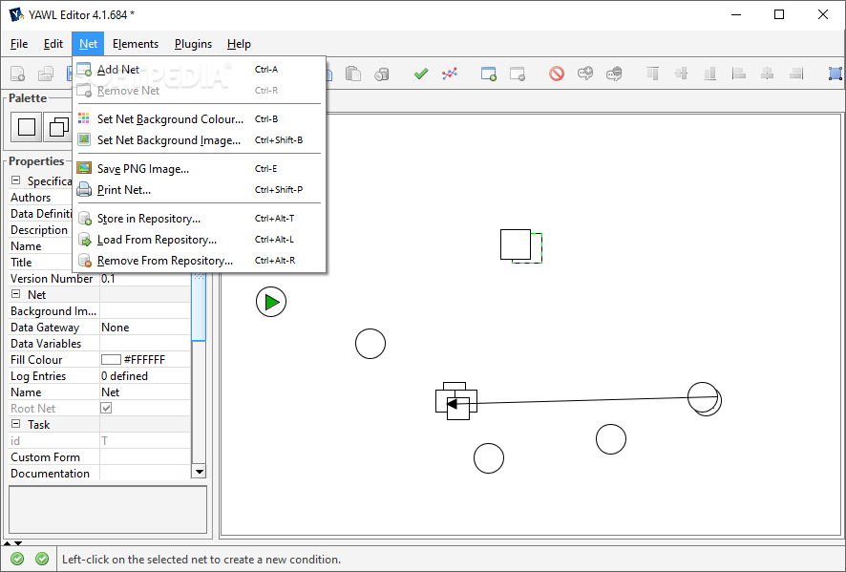Click the second green status check icon

(x=42, y=559)
